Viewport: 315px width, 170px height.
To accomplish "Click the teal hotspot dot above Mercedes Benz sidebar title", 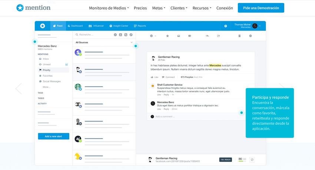I will coord(35,42).
